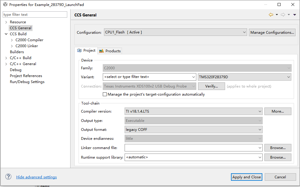Click Apply and Close button
Image resolution: width=300 pixels, height=187 pixels.
click(247, 177)
